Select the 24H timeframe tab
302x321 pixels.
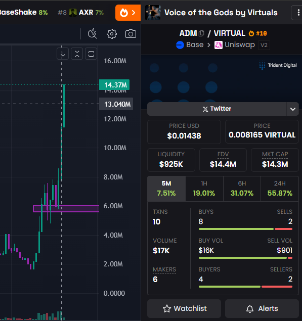click(280, 189)
